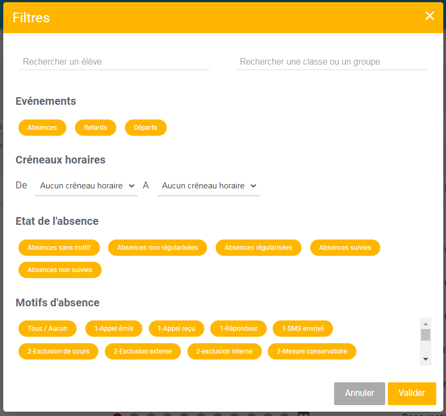This screenshot has height=416, width=446.
Task: Toggle Absences suivies filter
Action: click(345, 248)
